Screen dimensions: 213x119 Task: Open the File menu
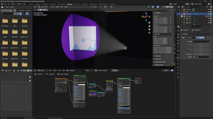click(x=5, y=4)
